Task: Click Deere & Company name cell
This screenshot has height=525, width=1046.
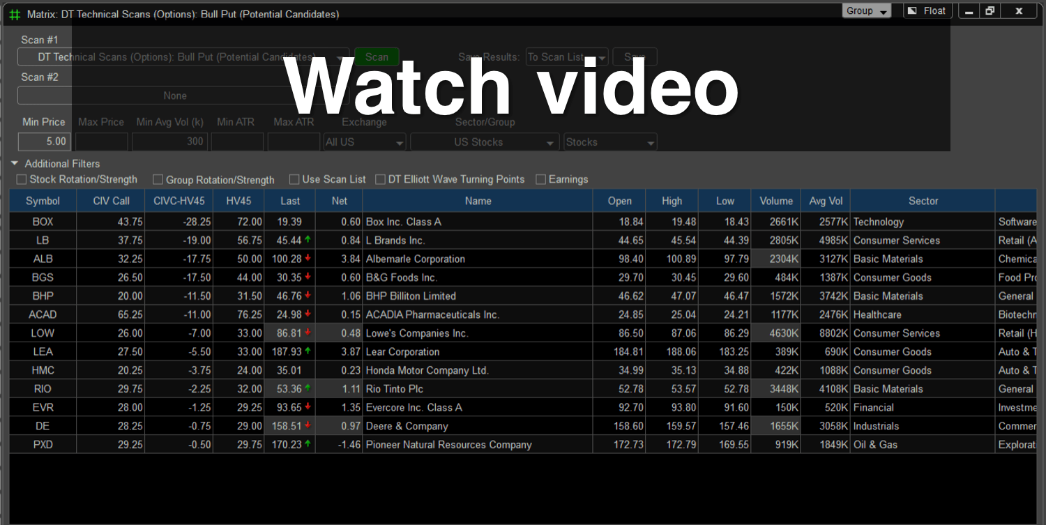Action: click(478, 426)
